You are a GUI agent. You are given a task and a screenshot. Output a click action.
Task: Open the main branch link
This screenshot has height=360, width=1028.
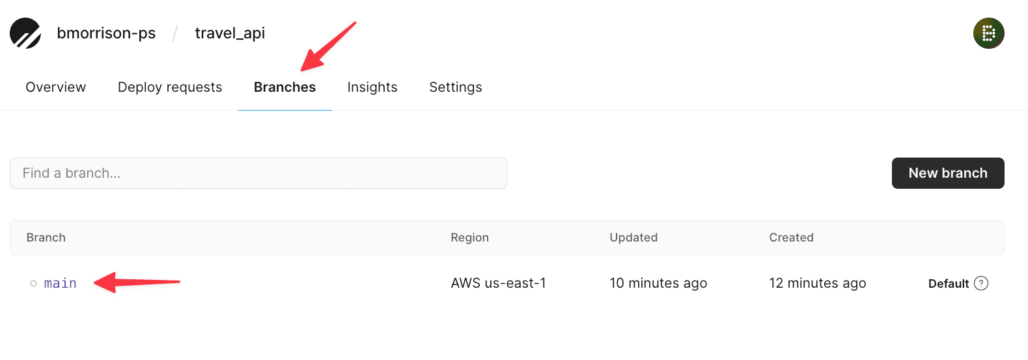click(x=61, y=283)
